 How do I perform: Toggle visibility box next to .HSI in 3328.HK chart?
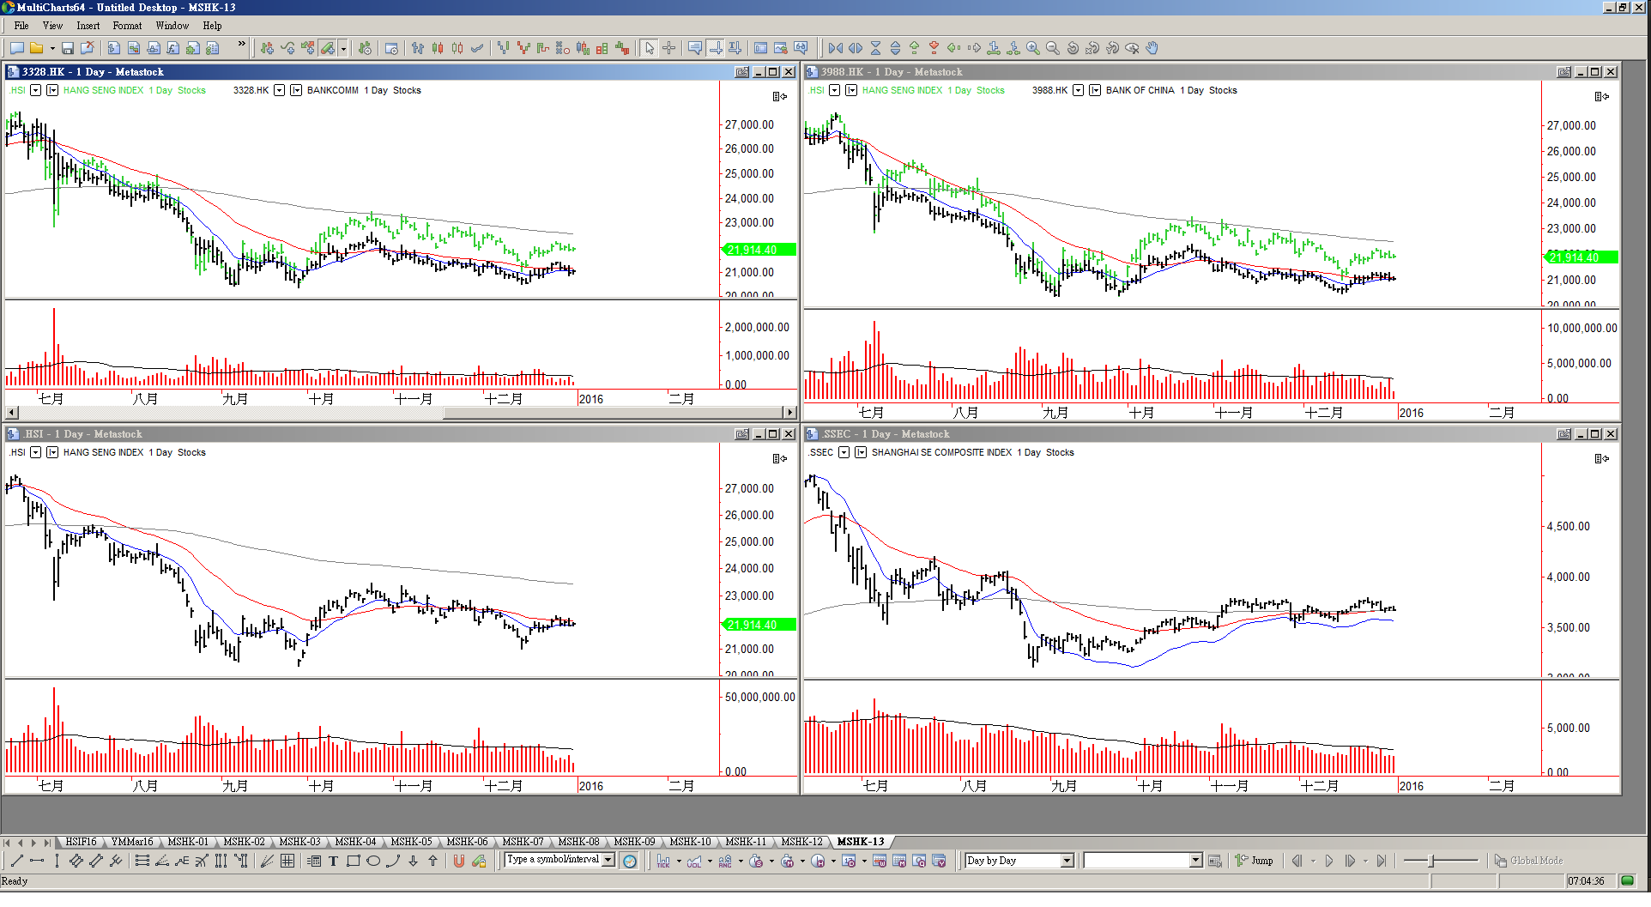36,90
